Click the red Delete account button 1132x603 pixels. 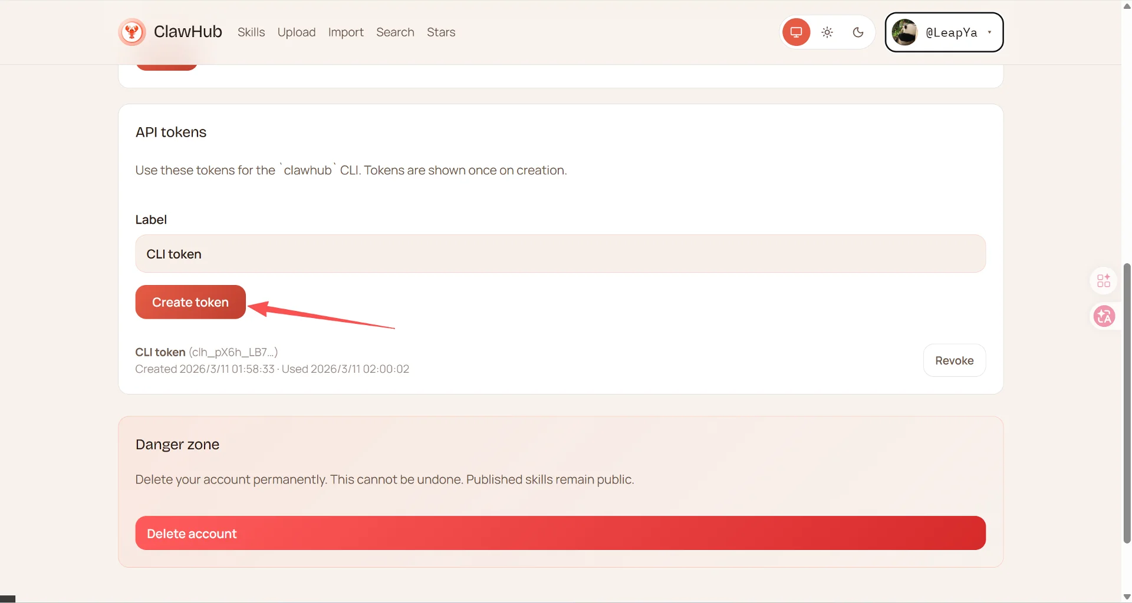click(560, 533)
